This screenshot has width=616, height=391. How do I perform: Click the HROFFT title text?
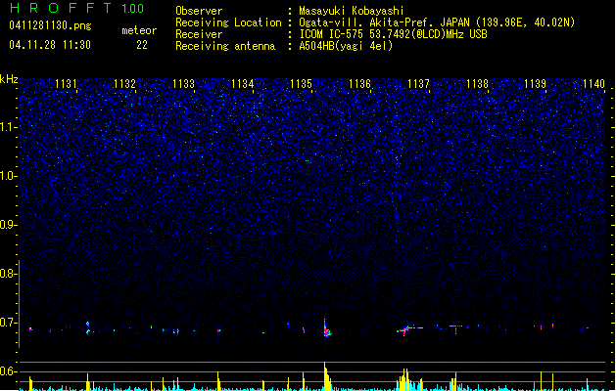click(61, 8)
